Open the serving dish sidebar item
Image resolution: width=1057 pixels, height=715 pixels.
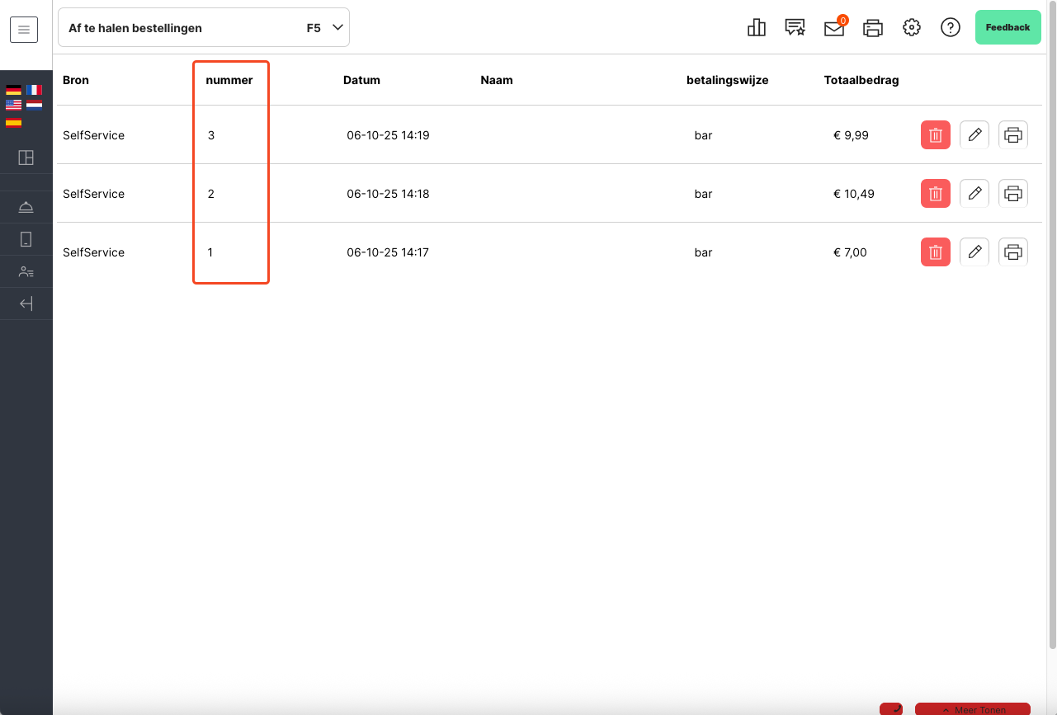click(x=26, y=207)
